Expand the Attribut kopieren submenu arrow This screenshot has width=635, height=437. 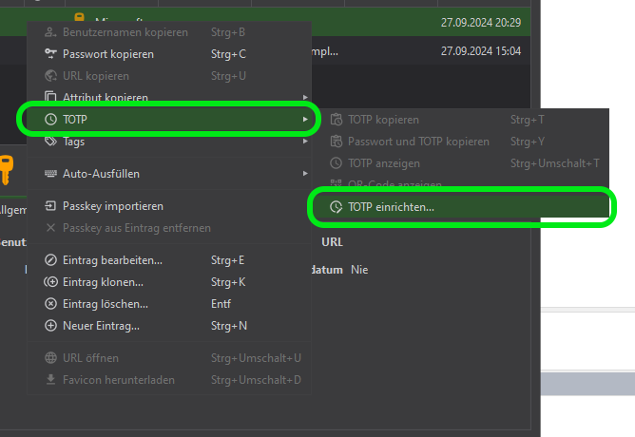pyautogui.click(x=304, y=98)
